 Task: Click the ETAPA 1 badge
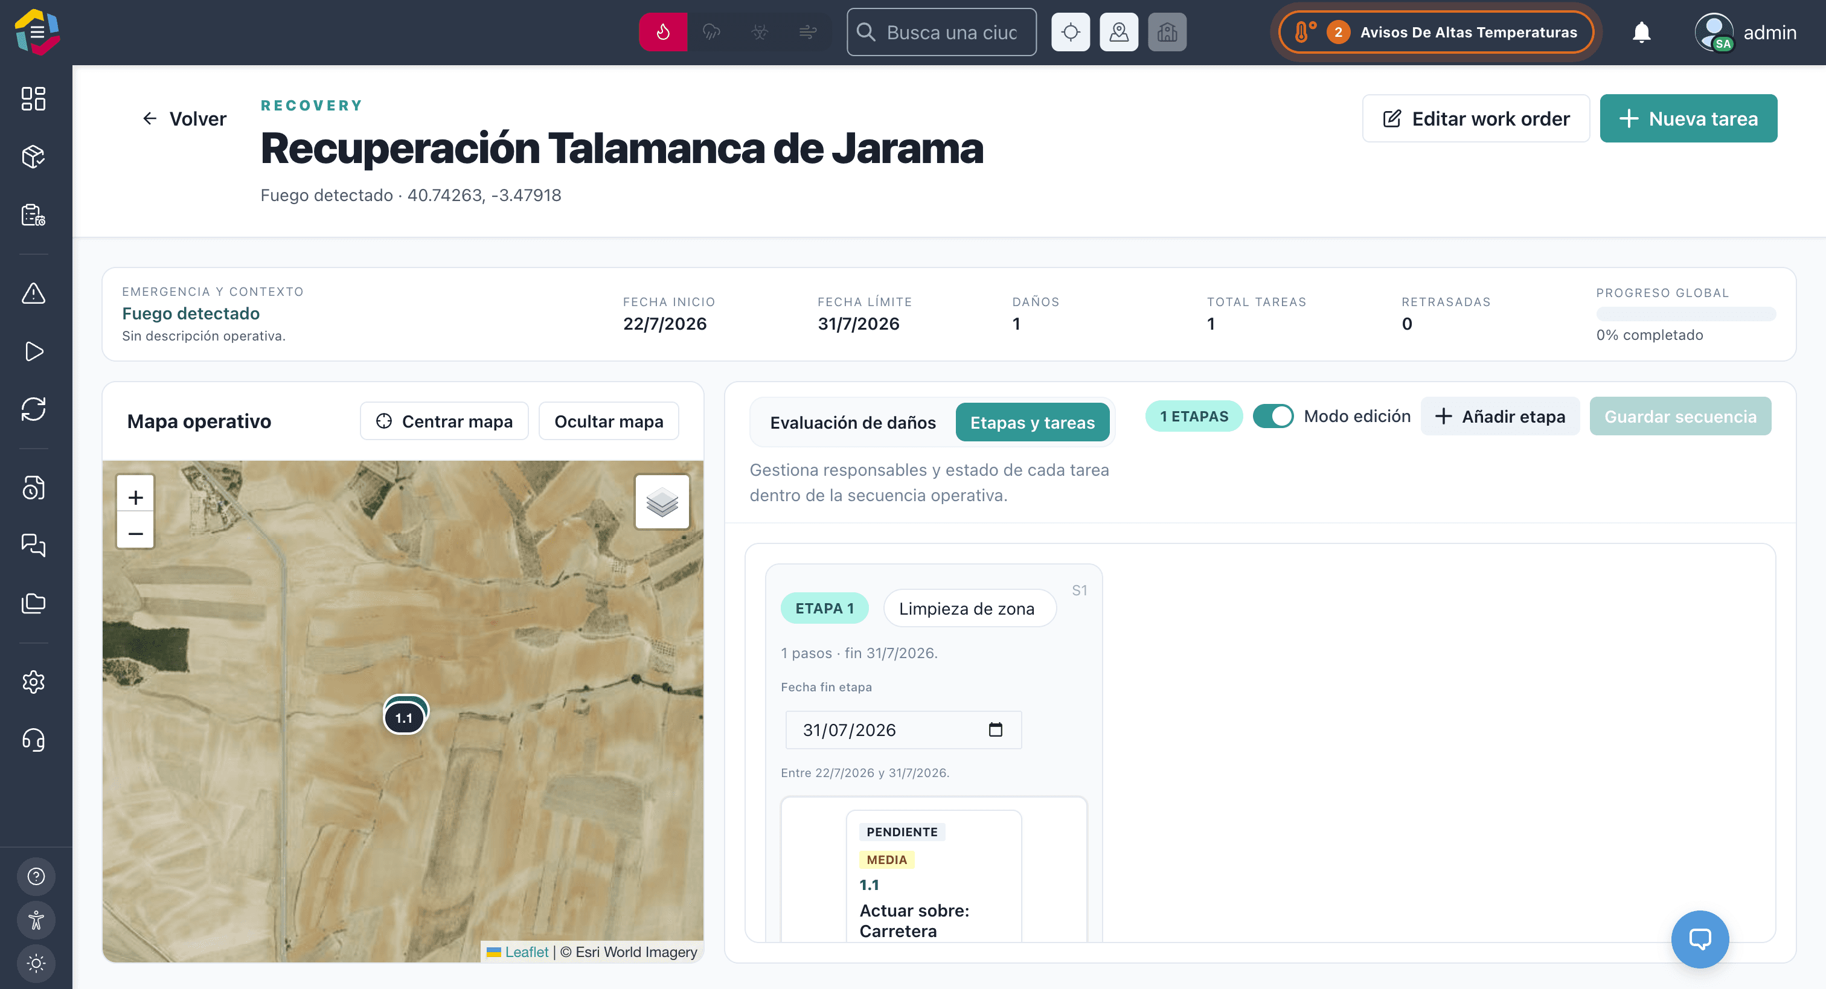[x=824, y=608]
